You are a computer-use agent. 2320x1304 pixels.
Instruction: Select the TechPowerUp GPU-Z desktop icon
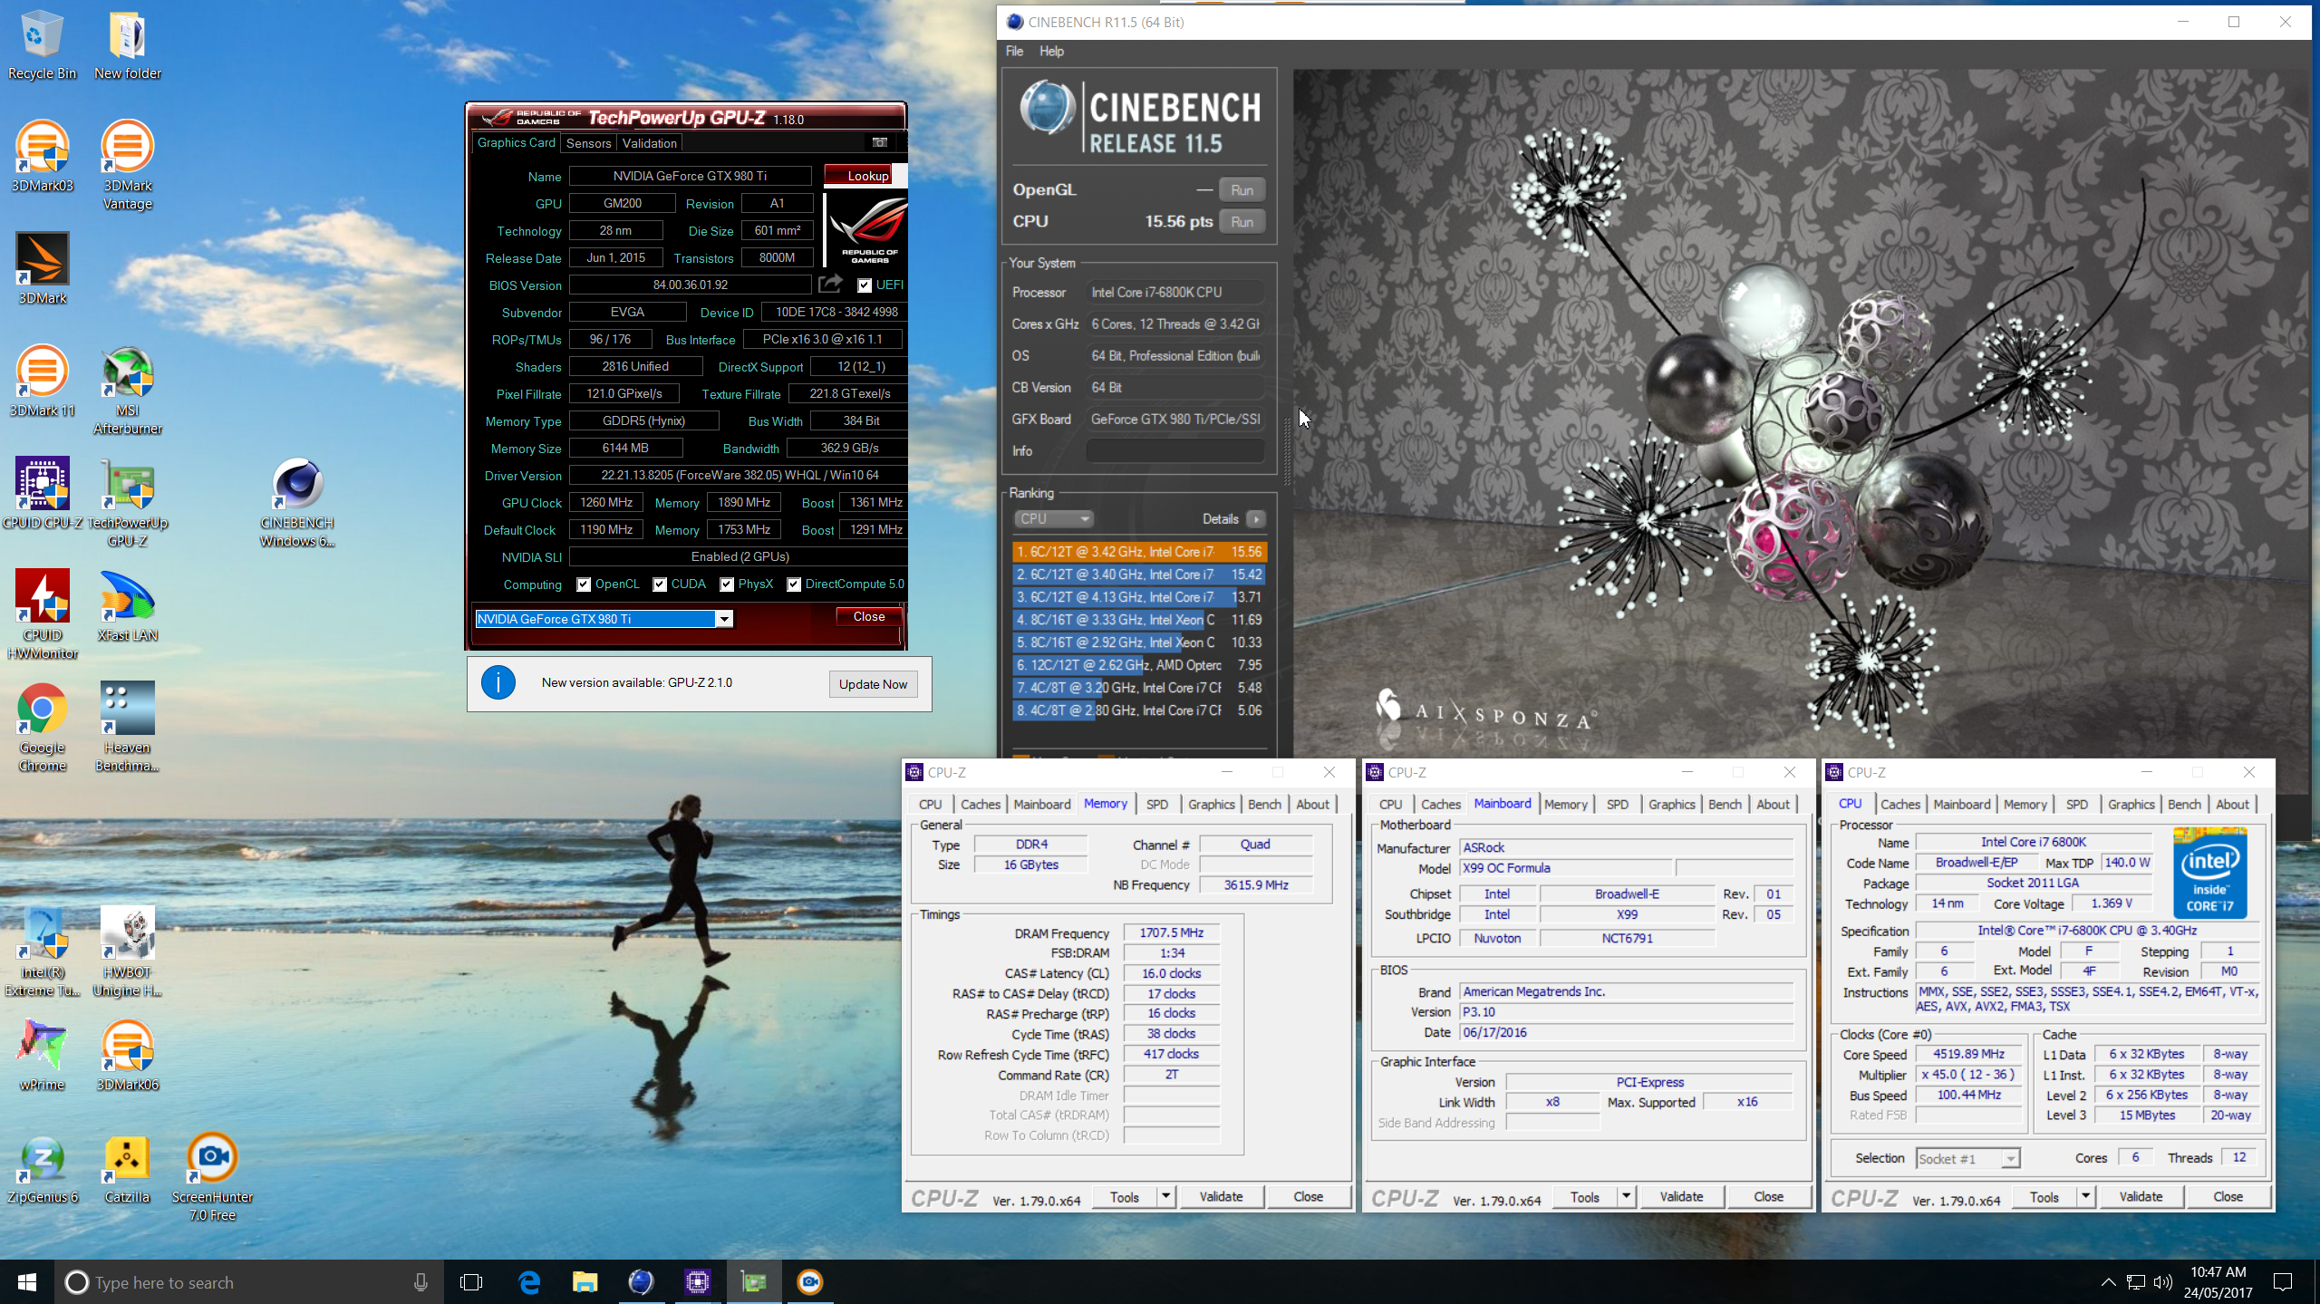[127, 502]
